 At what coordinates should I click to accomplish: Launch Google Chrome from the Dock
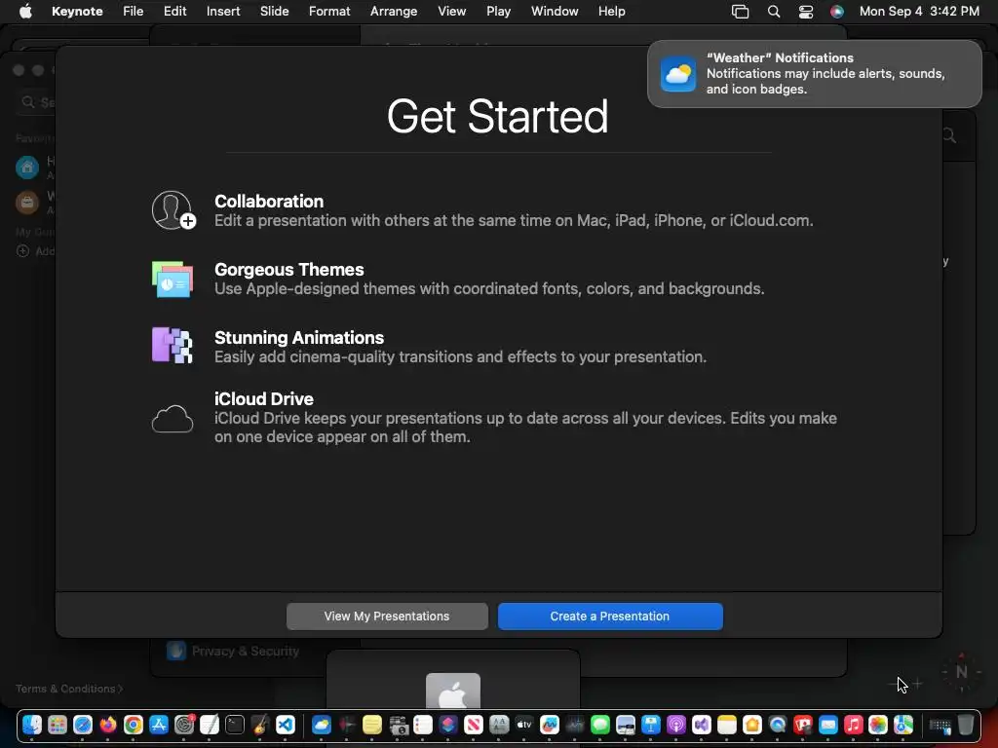[x=133, y=725]
